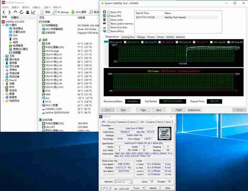Screen dimensions: 248x191
Task: Go forward using AIDA64 toolbar forward arrow
Action: (10, 12)
